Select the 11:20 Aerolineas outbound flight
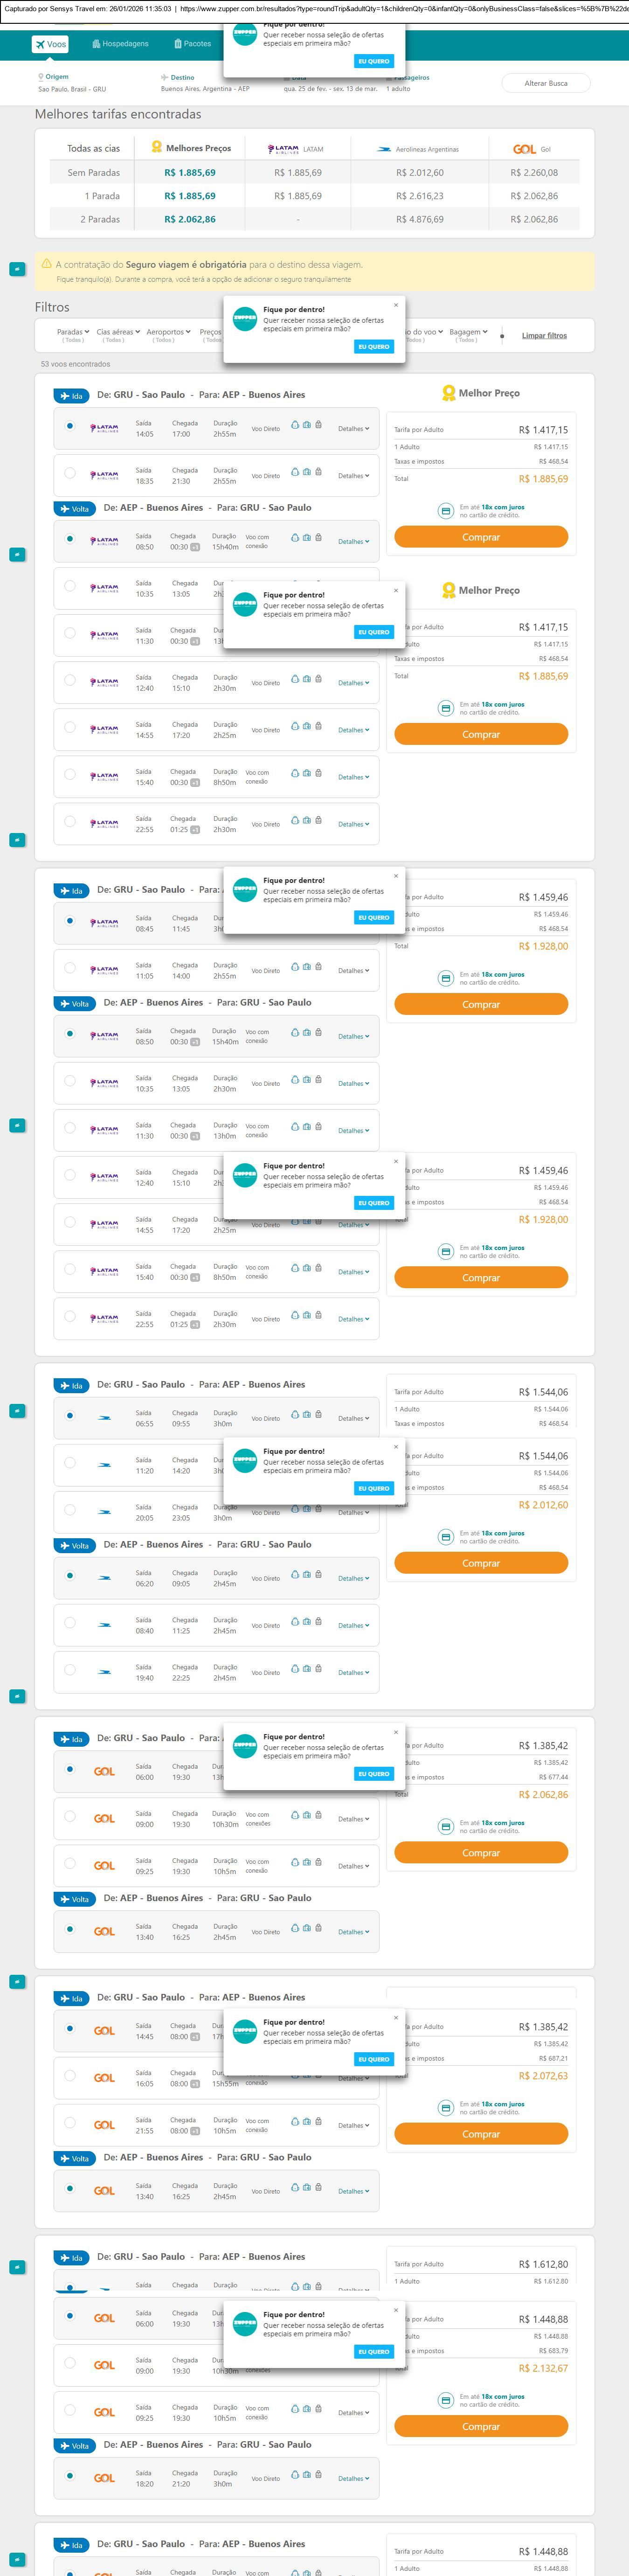 pyautogui.click(x=69, y=1463)
